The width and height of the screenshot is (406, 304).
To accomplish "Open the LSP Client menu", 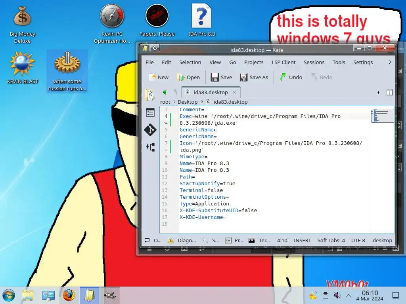I will (283, 62).
